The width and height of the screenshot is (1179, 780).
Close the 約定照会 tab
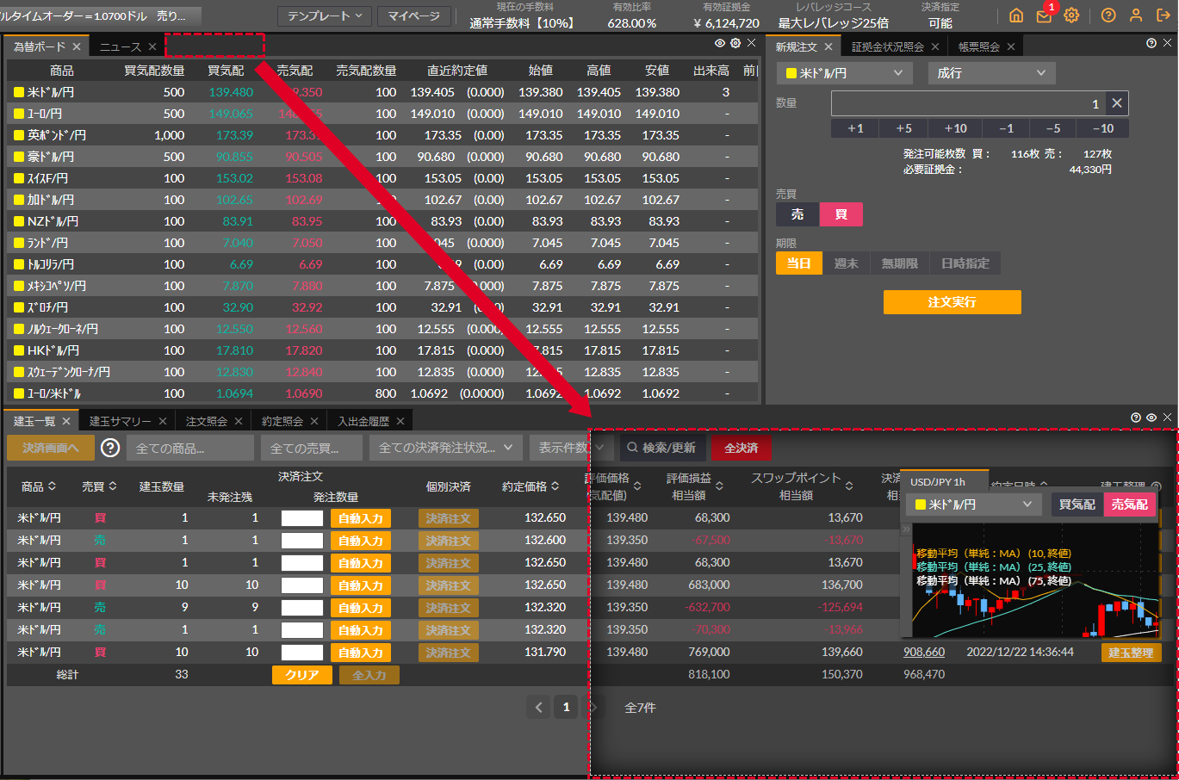tap(314, 421)
